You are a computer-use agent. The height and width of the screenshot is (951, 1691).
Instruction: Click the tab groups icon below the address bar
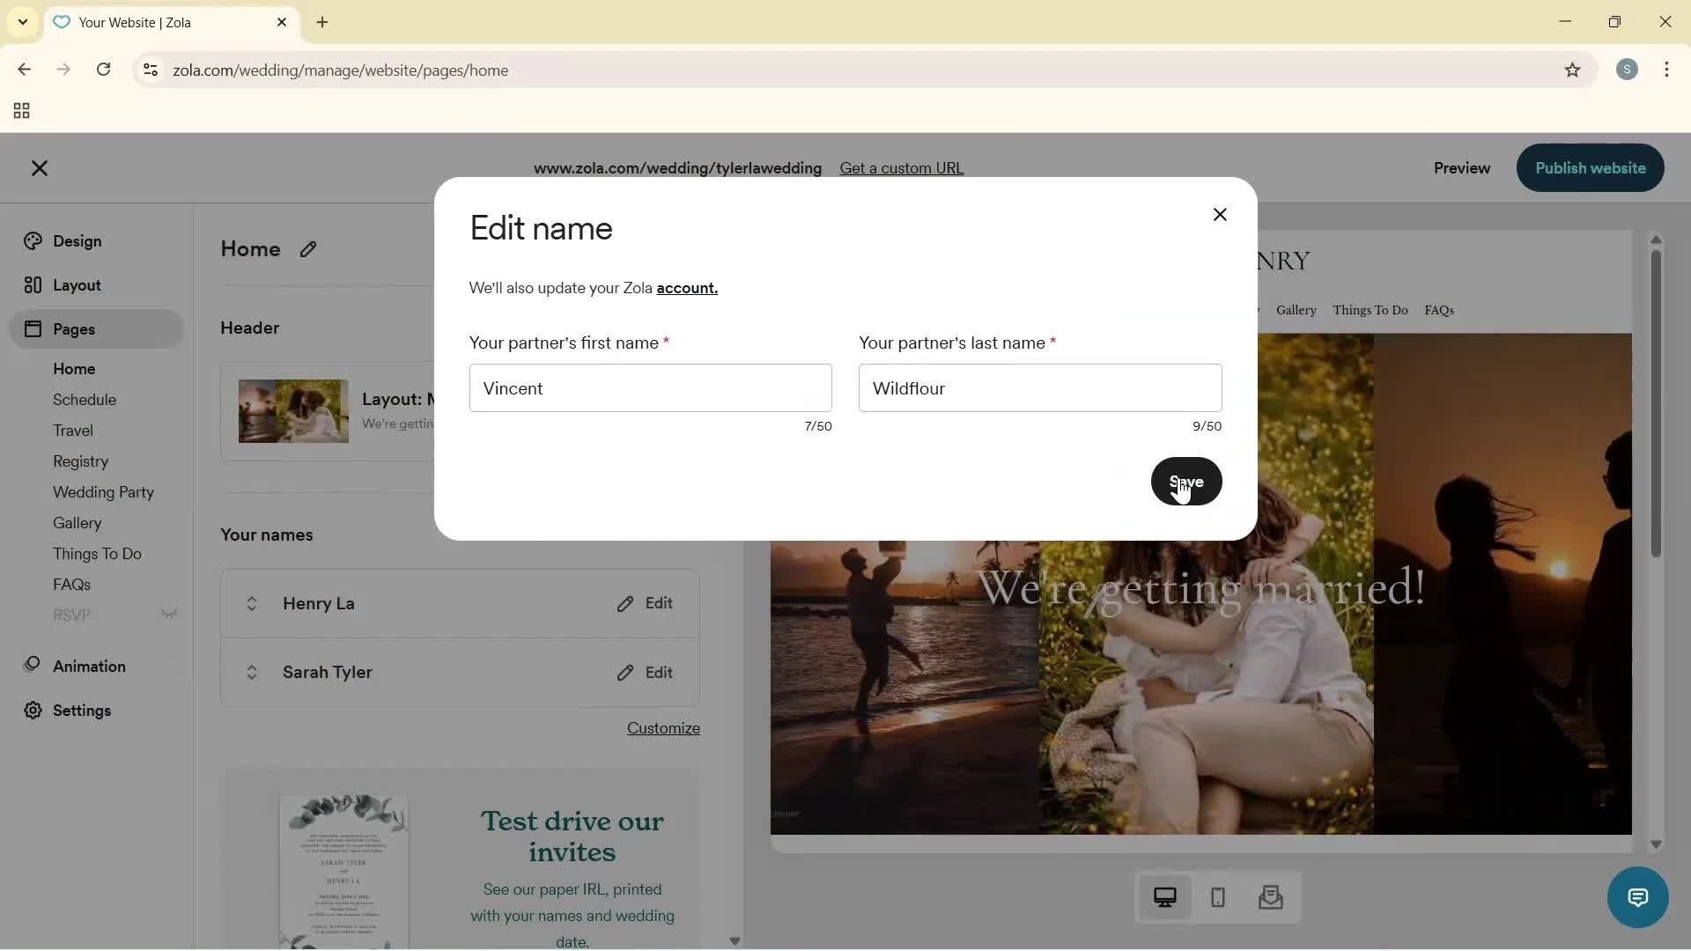(19, 110)
